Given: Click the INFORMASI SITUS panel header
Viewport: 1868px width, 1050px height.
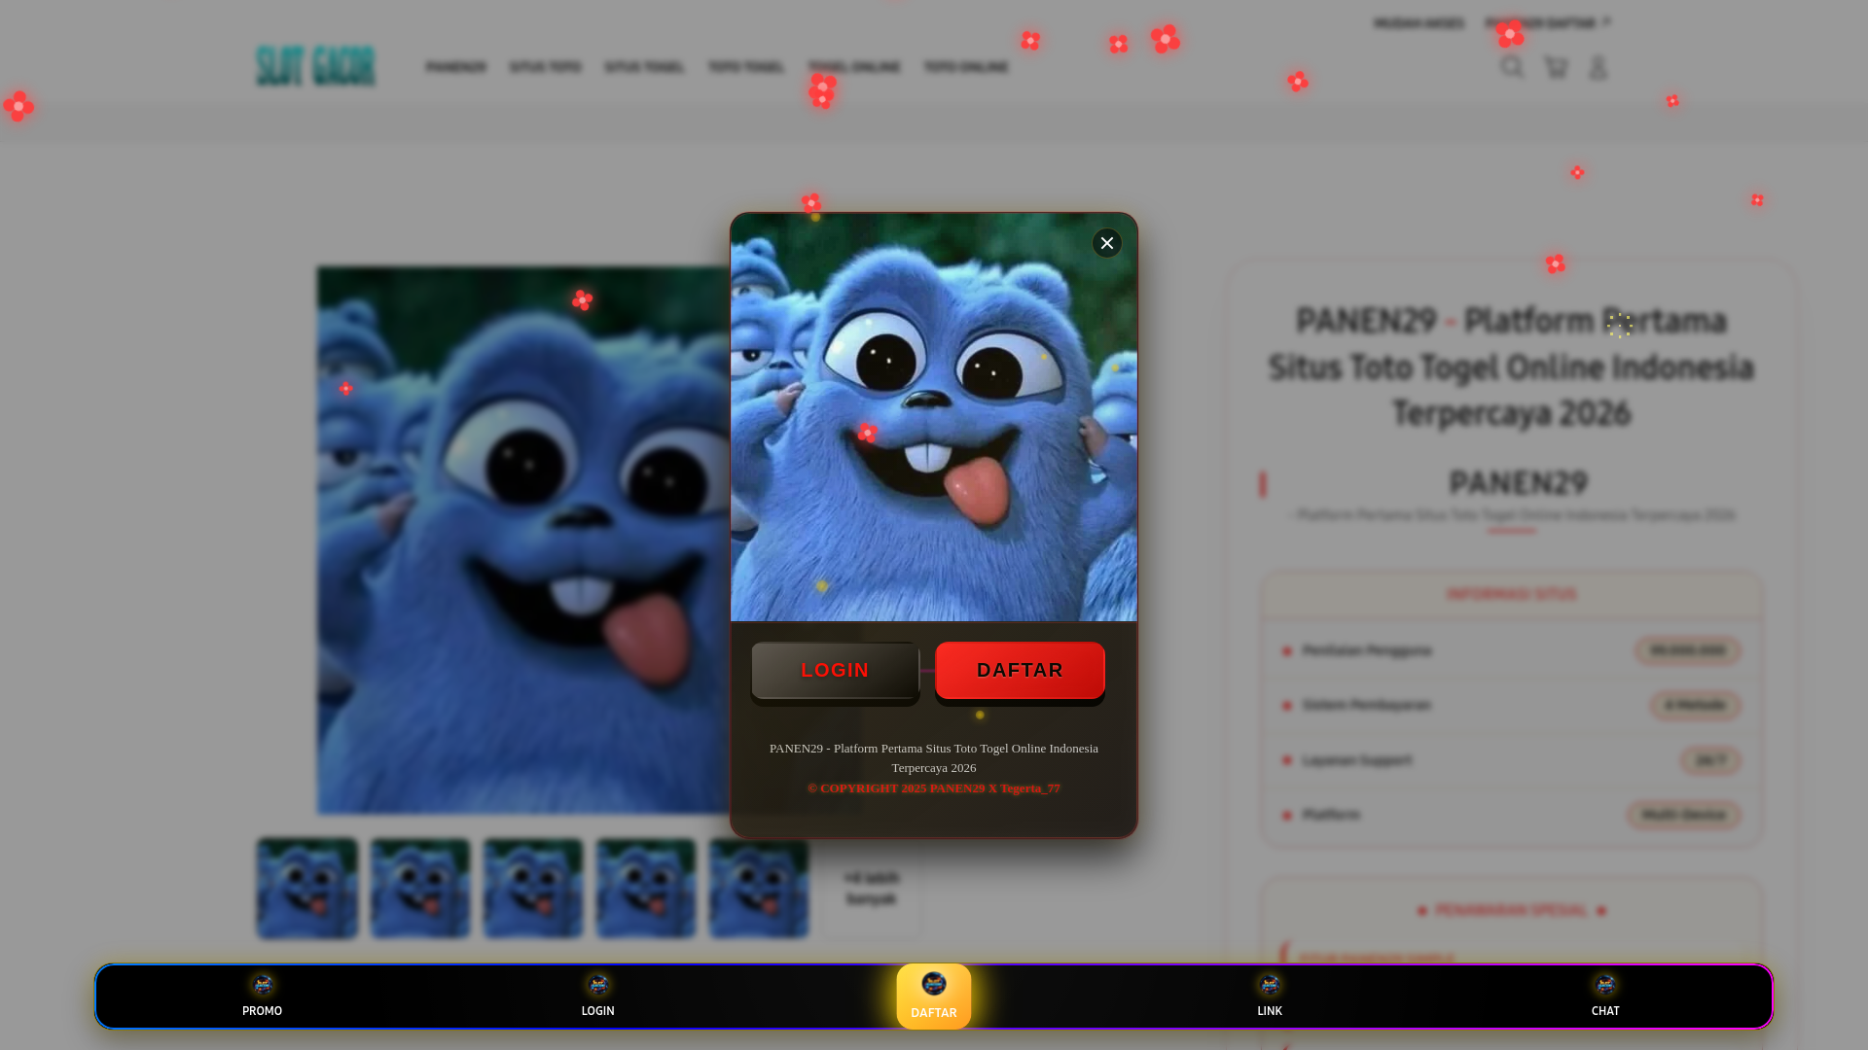Looking at the screenshot, I should pos(1512,594).
